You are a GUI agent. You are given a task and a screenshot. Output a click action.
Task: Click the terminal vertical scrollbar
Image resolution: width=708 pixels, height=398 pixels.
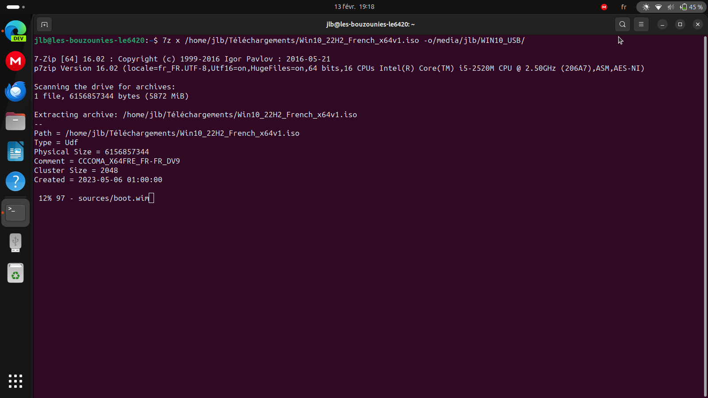[x=705, y=216]
